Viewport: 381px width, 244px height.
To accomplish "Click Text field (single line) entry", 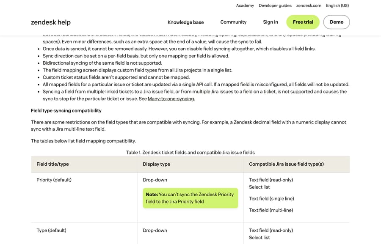I will 271,199.
